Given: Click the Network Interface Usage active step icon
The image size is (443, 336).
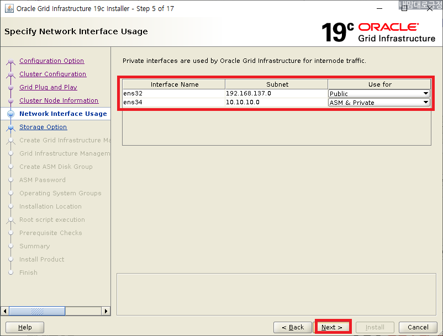Looking at the screenshot, I should pos(10,114).
